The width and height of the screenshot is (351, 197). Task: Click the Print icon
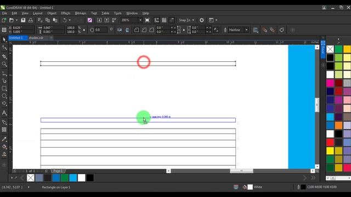(x=31, y=20)
